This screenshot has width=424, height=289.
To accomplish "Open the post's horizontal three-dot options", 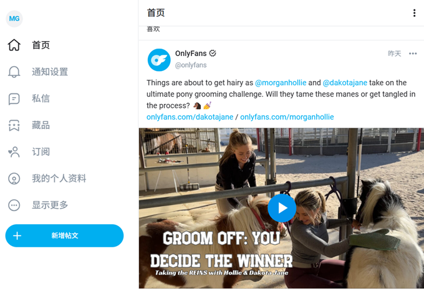I will (413, 54).
